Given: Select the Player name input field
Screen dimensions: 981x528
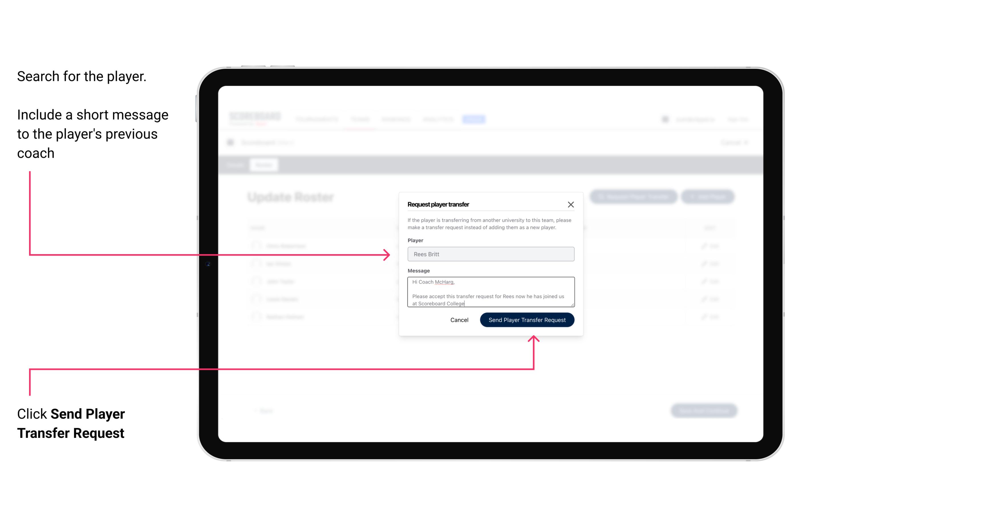Looking at the screenshot, I should pos(490,254).
